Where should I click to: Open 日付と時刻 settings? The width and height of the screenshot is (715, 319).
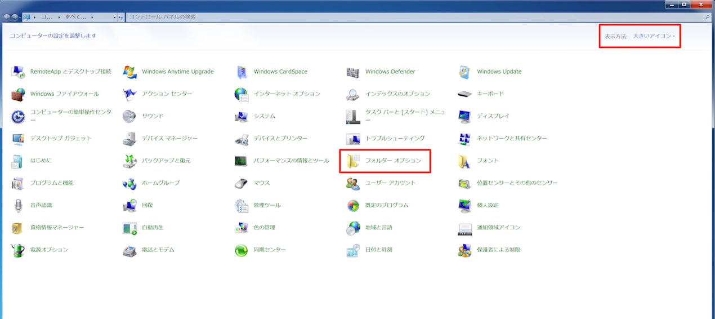pyautogui.click(x=379, y=250)
